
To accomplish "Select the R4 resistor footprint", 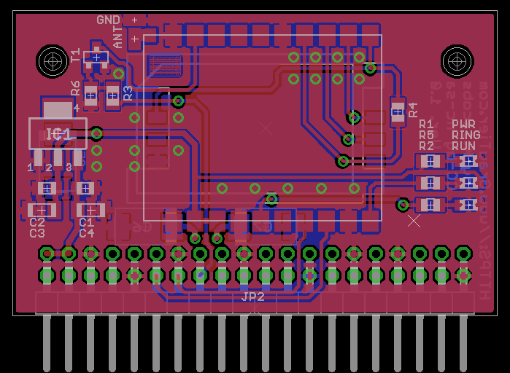I will (x=398, y=112).
